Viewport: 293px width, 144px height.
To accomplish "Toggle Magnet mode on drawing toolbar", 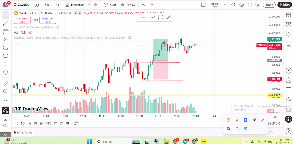I will (5, 102).
